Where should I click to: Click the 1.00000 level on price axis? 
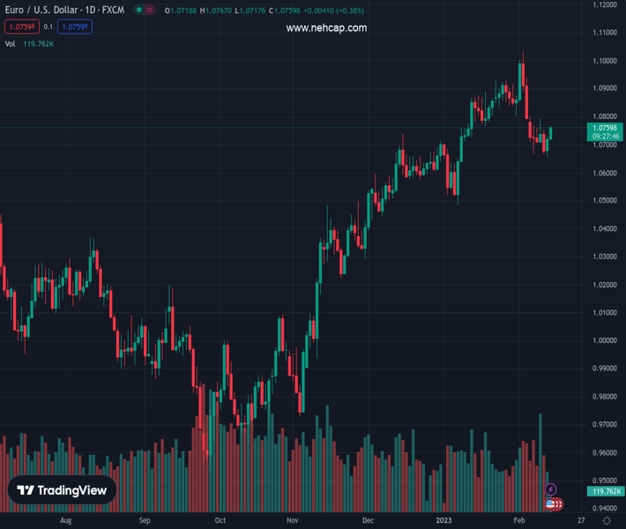(x=605, y=340)
